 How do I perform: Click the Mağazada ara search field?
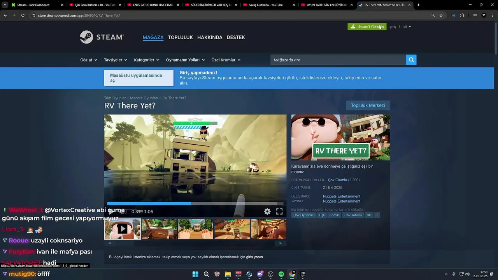pyautogui.click(x=338, y=60)
